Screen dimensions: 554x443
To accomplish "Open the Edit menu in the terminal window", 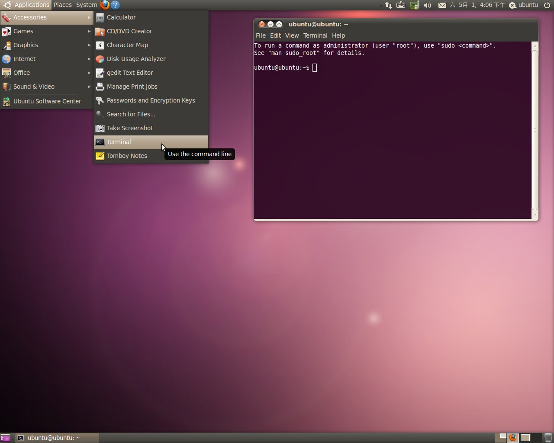I will [275, 35].
